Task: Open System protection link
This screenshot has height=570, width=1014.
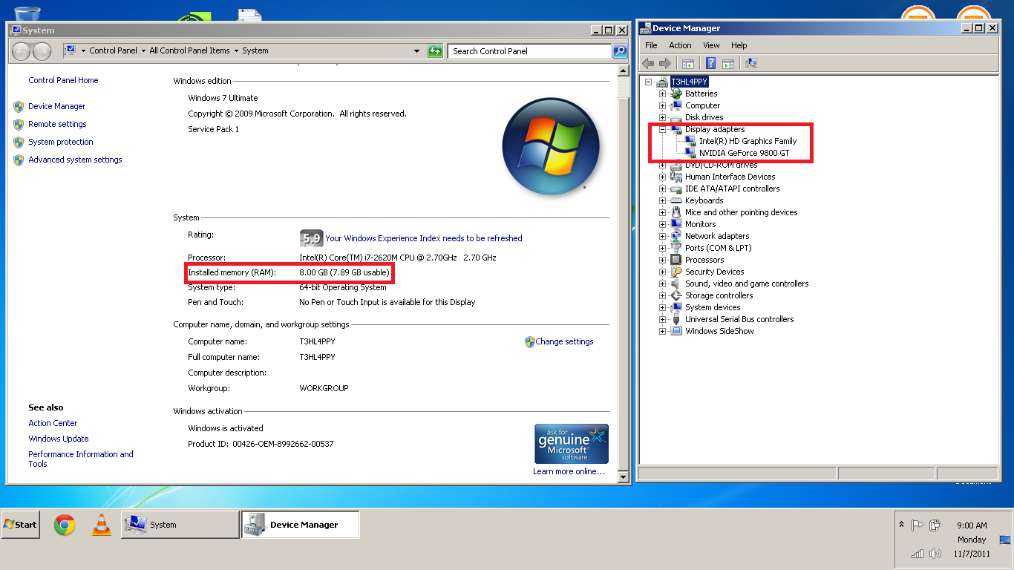Action: pos(61,142)
